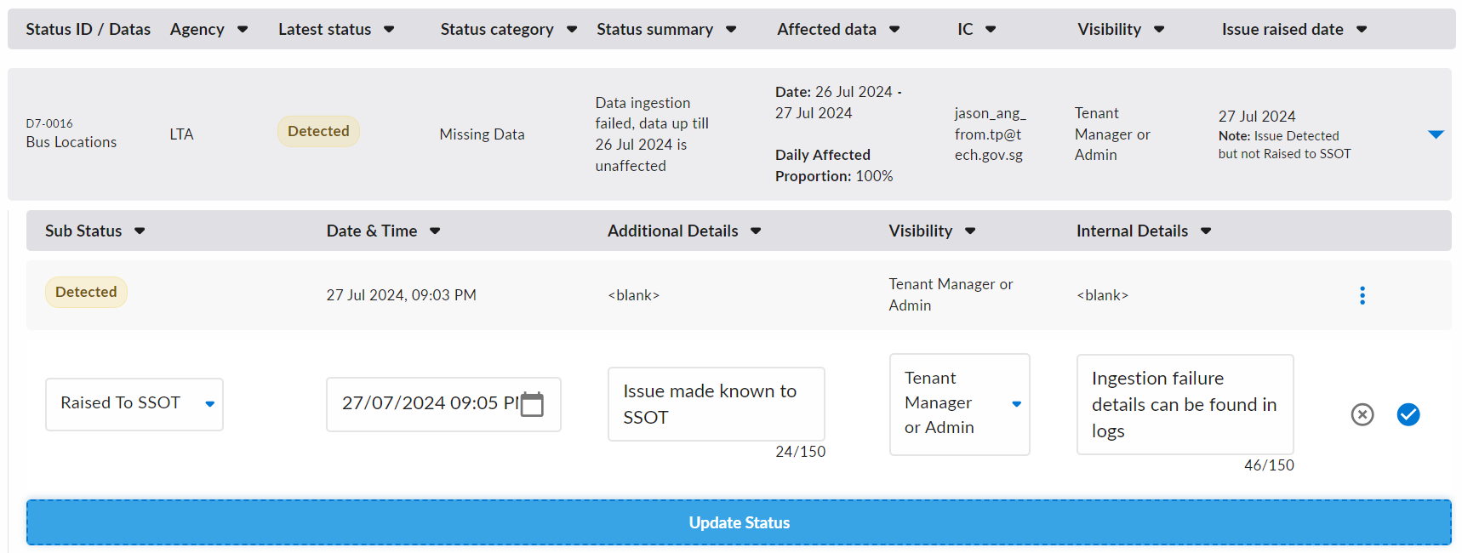This screenshot has width=1462, height=553.
Task: Open the Tenant Manager or Admin visibility dropdown
Action: tap(960, 404)
